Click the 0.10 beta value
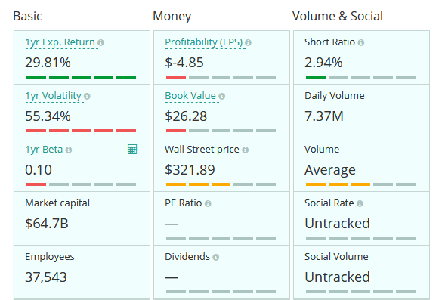This screenshot has height=300, width=442. click(x=39, y=170)
